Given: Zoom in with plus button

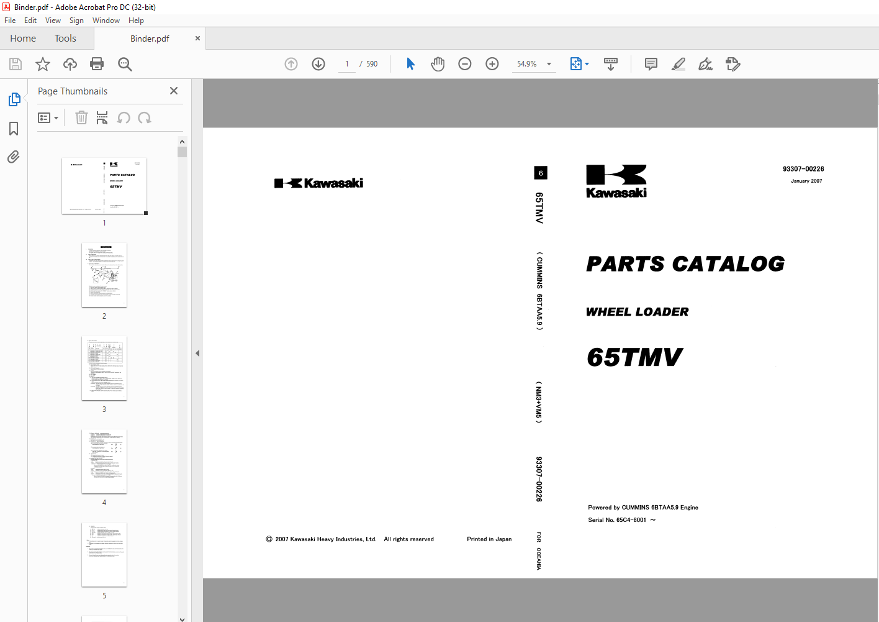Looking at the screenshot, I should 492,64.
